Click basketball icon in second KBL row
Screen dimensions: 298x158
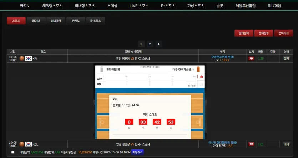point(22,144)
